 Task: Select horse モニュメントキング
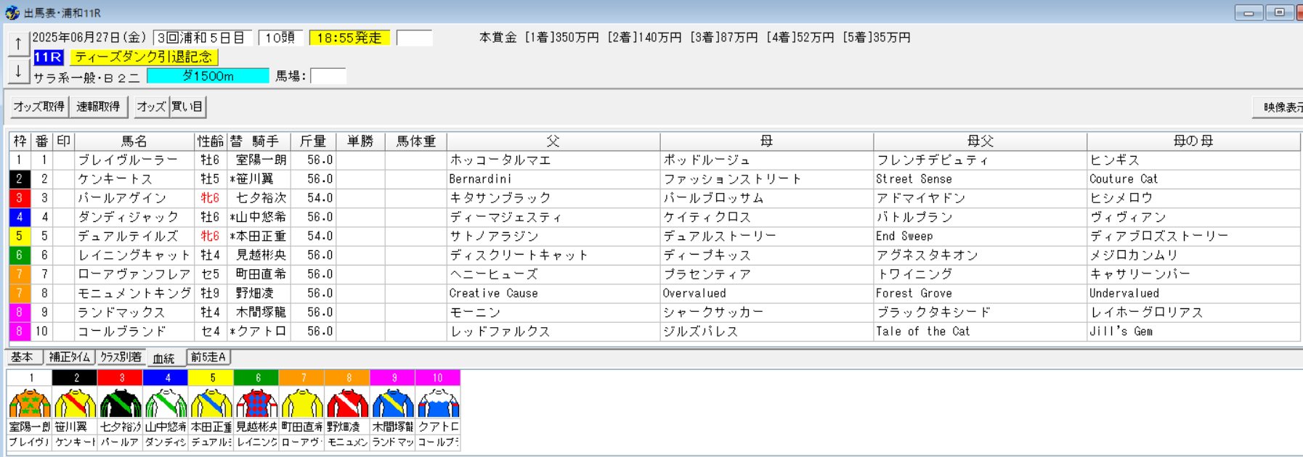[134, 293]
